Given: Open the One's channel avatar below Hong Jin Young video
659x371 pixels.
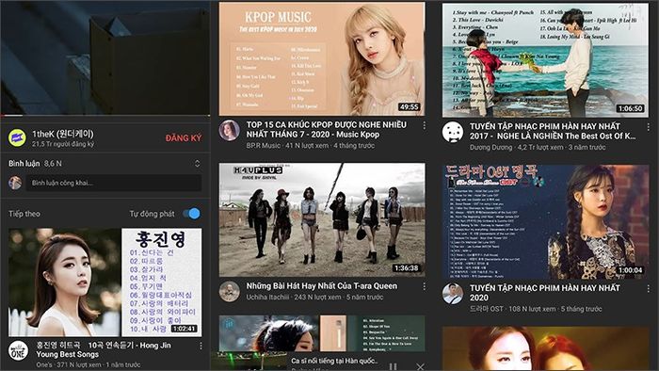Looking at the screenshot, I should coord(18,350).
